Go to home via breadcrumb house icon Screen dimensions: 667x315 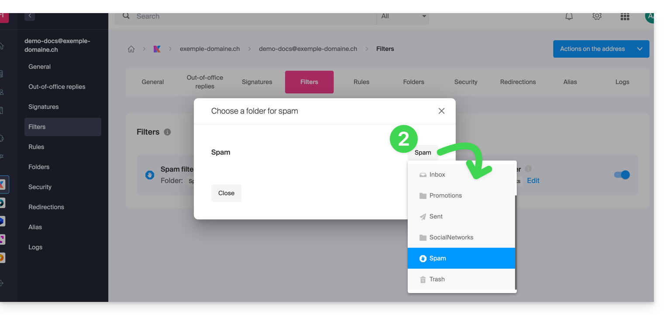point(131,49)
